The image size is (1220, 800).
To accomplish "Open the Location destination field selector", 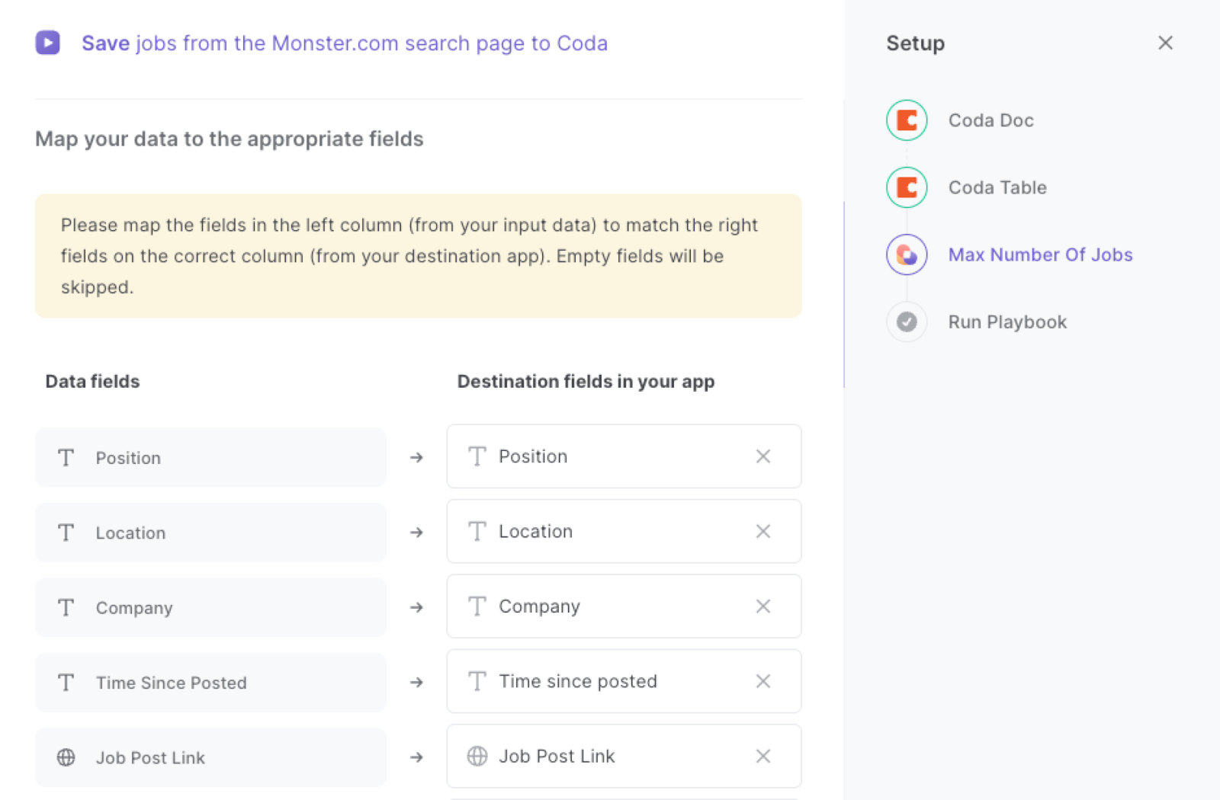I will pyautogui.click(x=624, y=531).
